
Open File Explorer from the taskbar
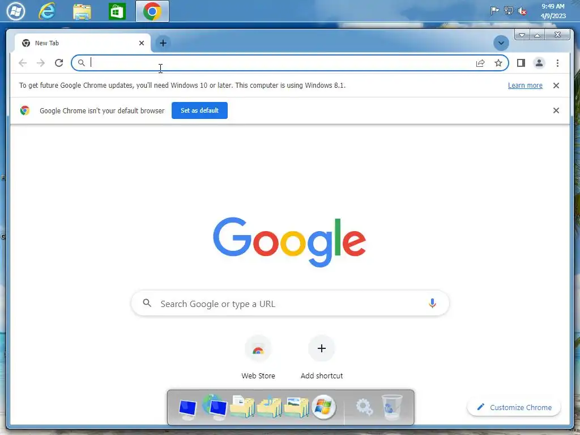[82, 11]
